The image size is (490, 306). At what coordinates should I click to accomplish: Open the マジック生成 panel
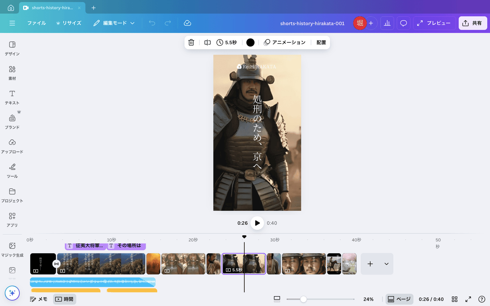coord(12,249)
